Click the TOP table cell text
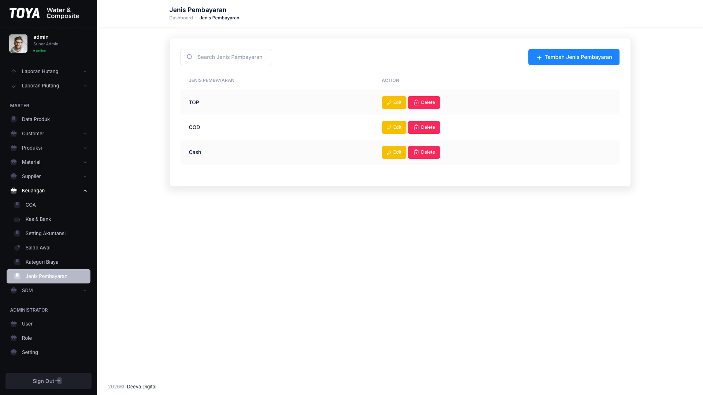The image size is (703, 395). click(x=194, y=102)
